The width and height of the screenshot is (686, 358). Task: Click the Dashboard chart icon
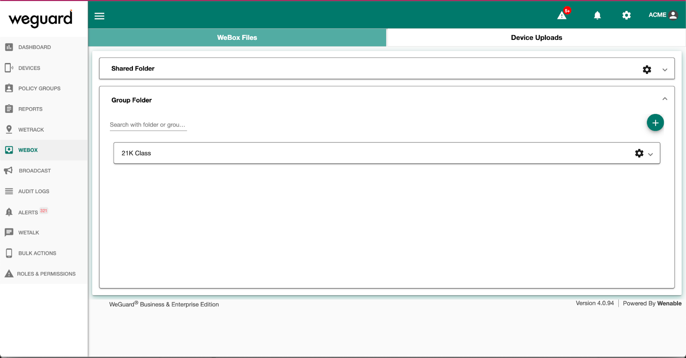click(9, 47)
